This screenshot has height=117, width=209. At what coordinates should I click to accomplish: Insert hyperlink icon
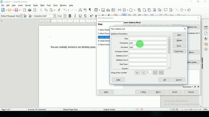pyautogui.click(x=139, y=10)
